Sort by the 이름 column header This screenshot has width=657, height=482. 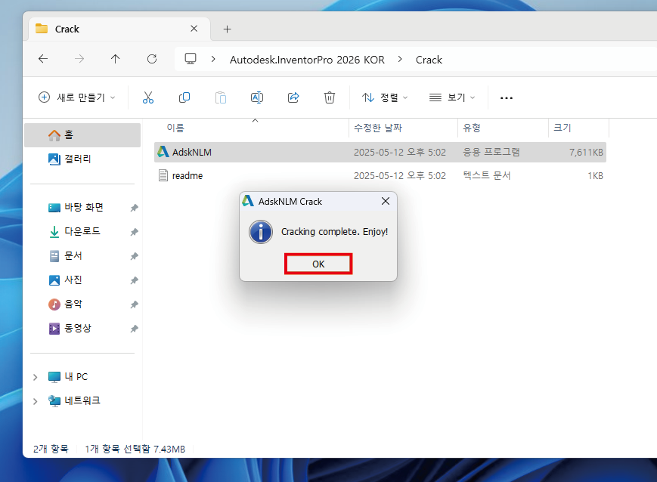pos(252,128)
